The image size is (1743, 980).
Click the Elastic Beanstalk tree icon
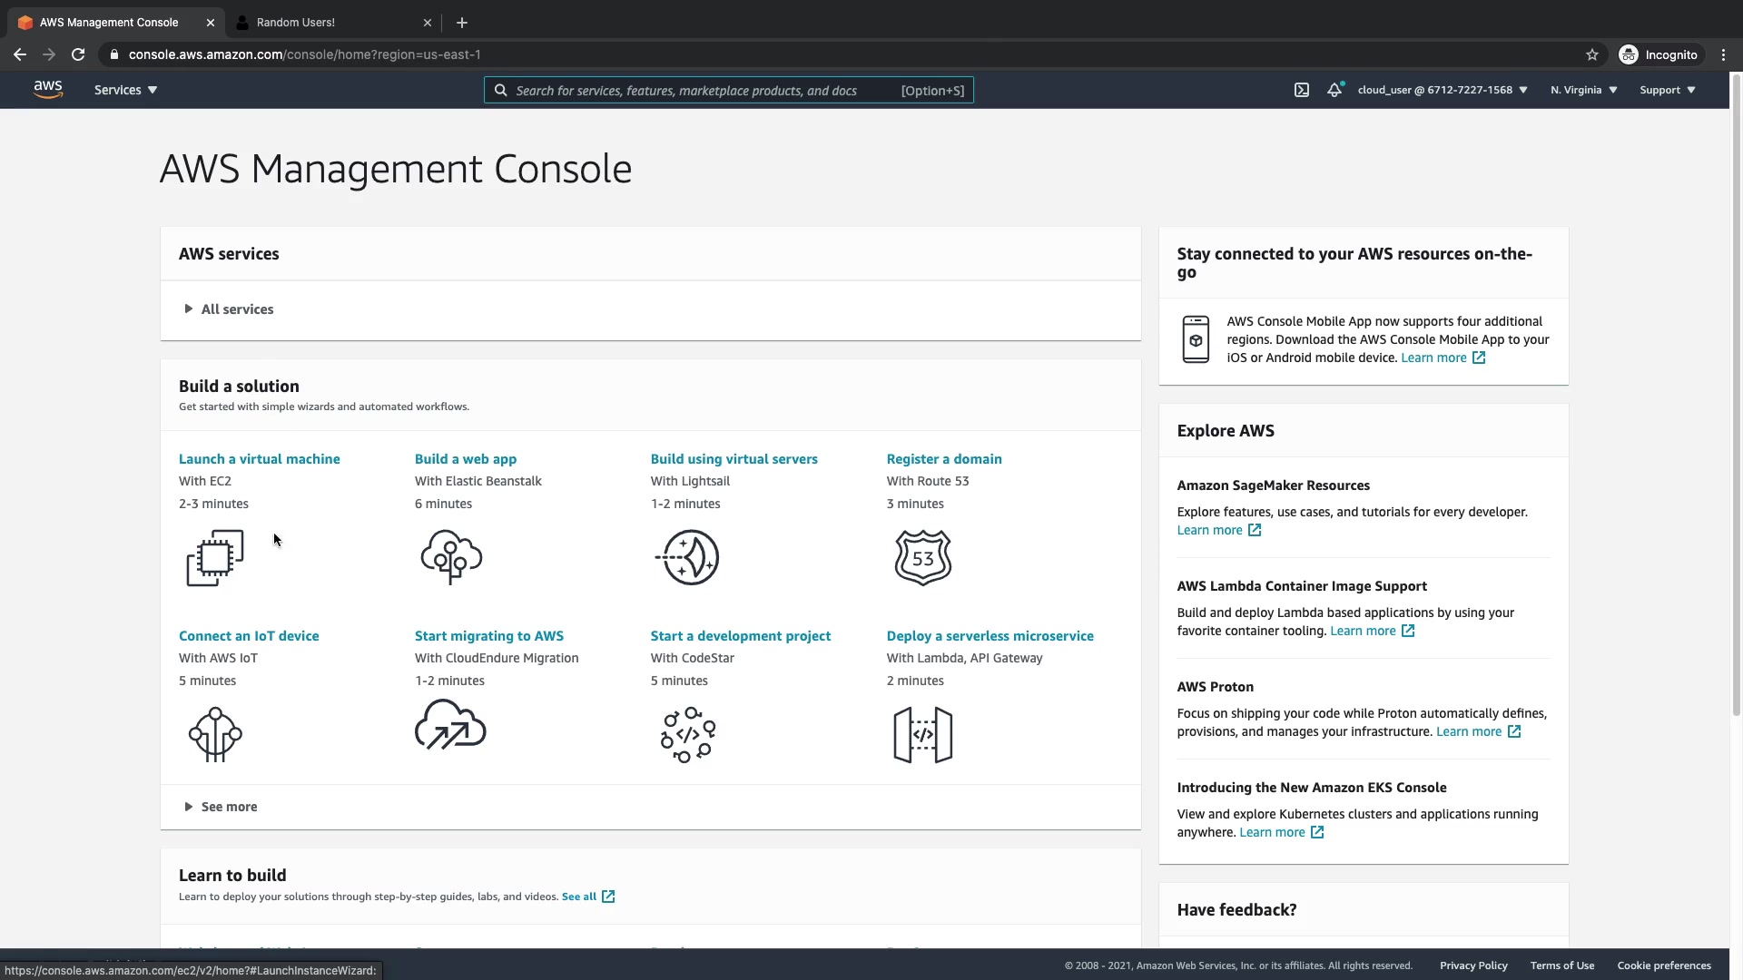(x=451, y=557)
